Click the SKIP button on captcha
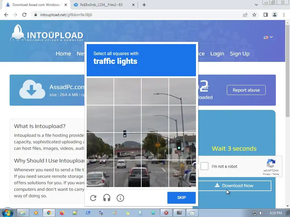Screen dimensions: 290x217 [182, 198]
